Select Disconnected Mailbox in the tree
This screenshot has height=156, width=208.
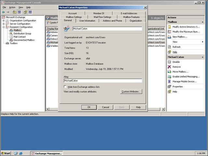point(24,40)
